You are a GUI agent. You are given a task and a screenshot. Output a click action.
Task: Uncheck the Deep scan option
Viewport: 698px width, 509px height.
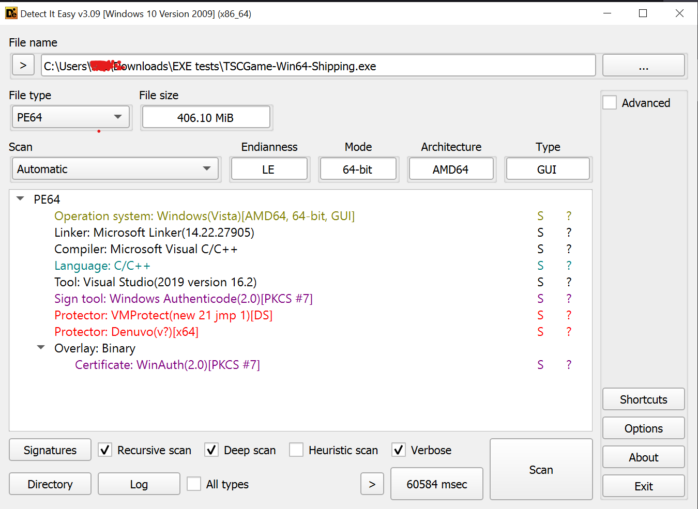pyautogui.click(x=211, y=450)
